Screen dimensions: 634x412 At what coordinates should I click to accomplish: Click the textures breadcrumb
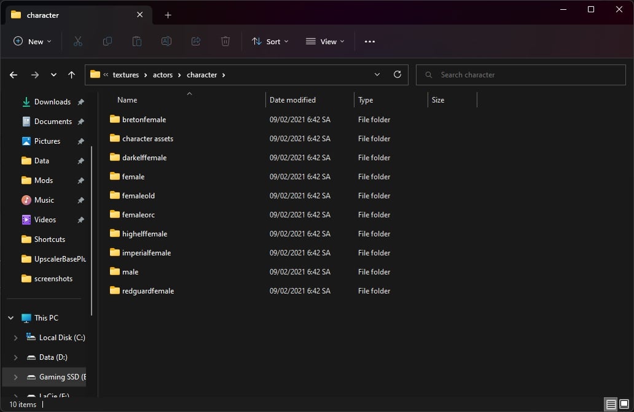tap(126, 75)
